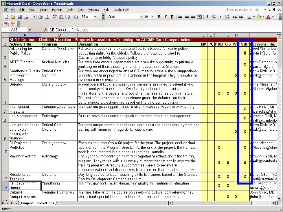Screen dimensions: 283x212
Task: Click the formula bar text field
Action: pyautogui.click(x=164, y=30)
